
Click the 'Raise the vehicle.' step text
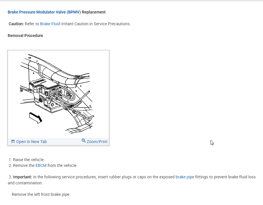29,160
